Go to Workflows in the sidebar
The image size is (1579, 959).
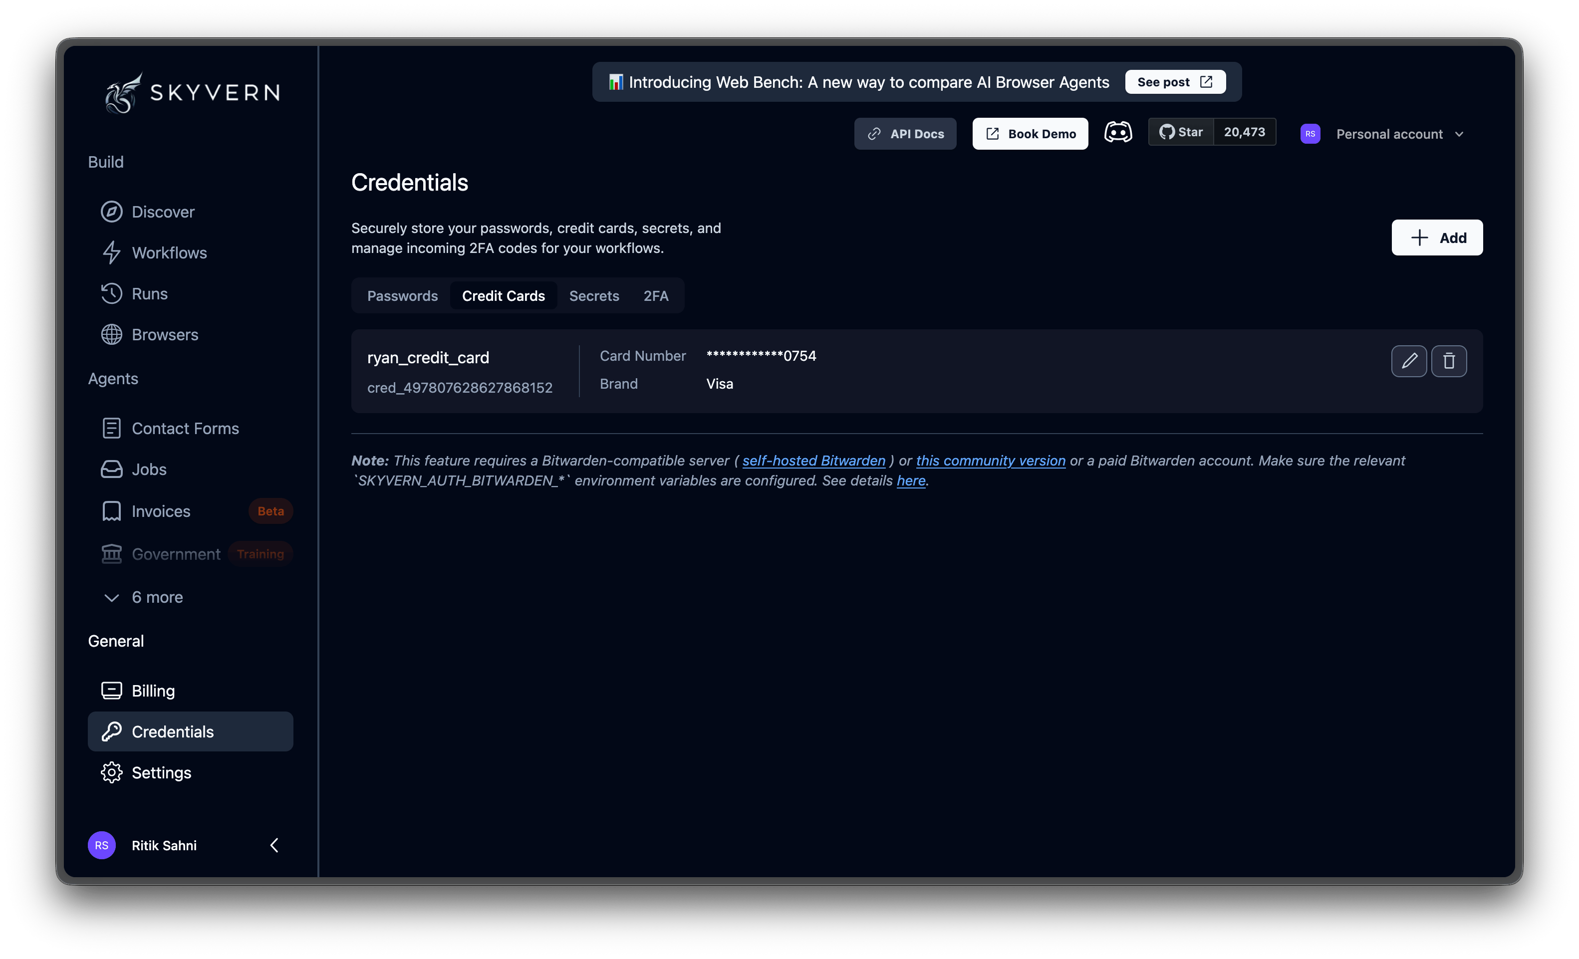[169, 252]
